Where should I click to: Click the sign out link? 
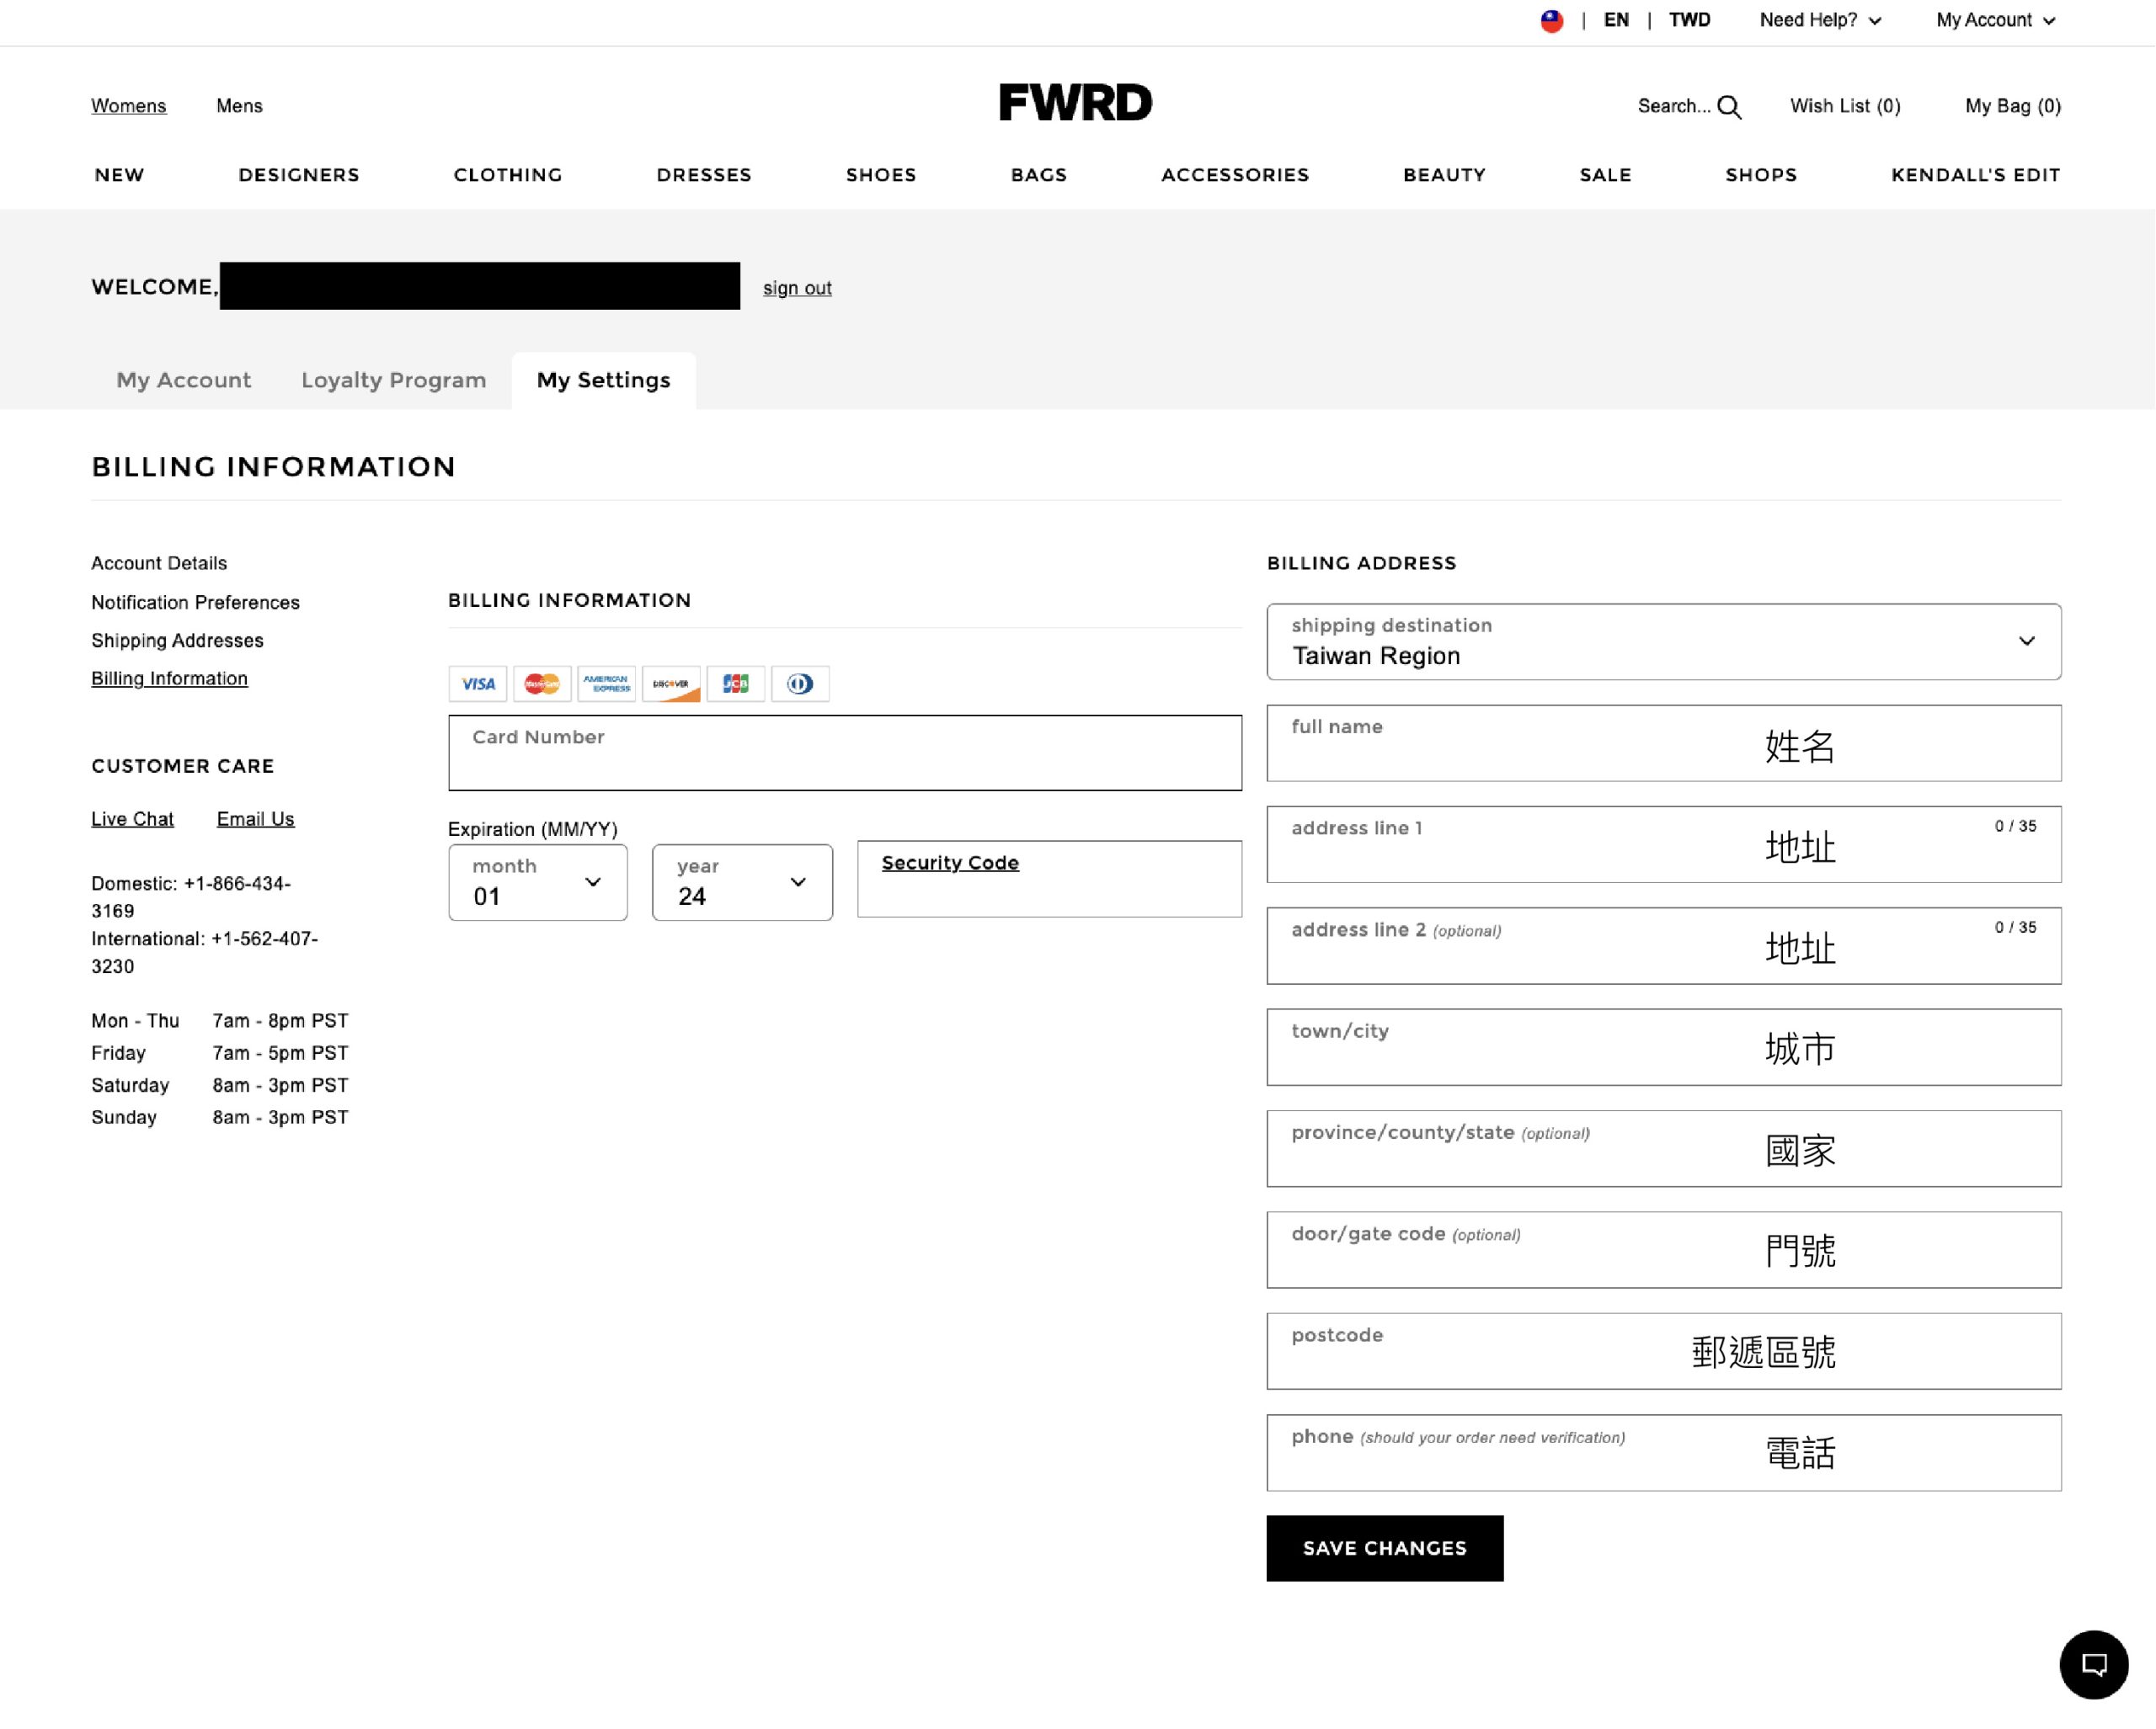coord(797,288)
